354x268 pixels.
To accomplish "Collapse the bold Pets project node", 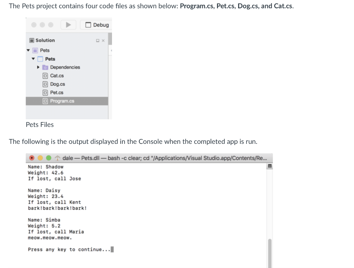I will [33, 59].
